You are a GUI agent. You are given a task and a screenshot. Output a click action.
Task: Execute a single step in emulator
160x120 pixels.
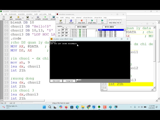coord(92,21)
